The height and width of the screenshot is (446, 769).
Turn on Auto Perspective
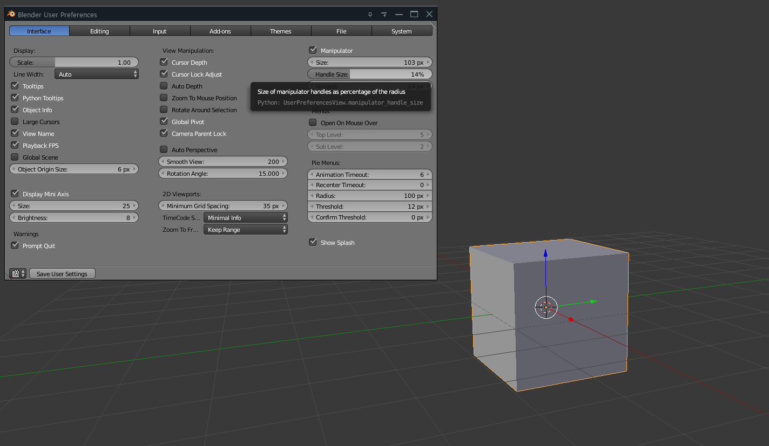point(164,150)
